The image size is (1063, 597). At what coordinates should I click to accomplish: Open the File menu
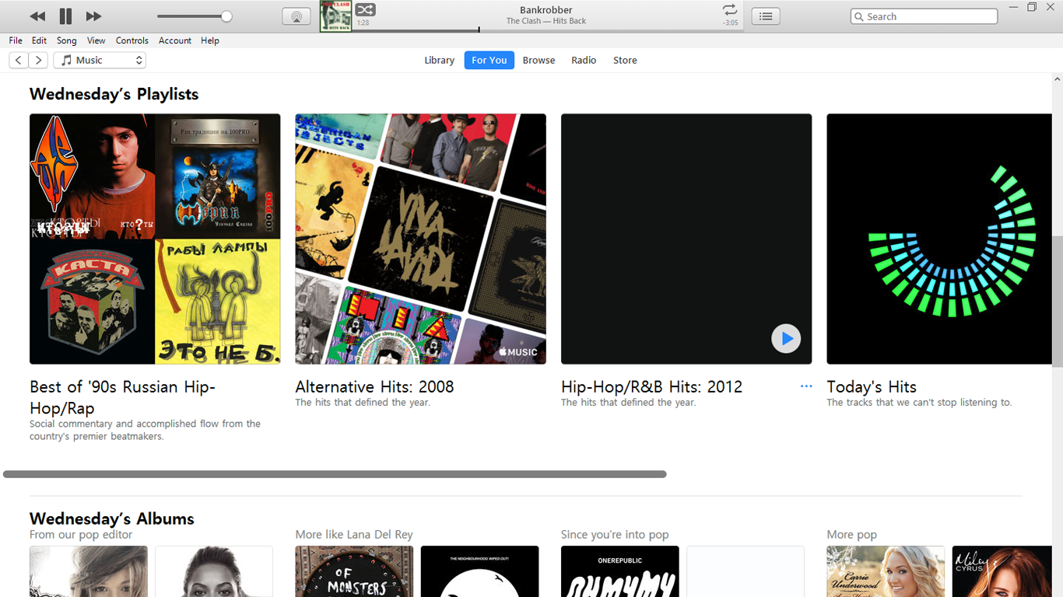tap(16, 40)
